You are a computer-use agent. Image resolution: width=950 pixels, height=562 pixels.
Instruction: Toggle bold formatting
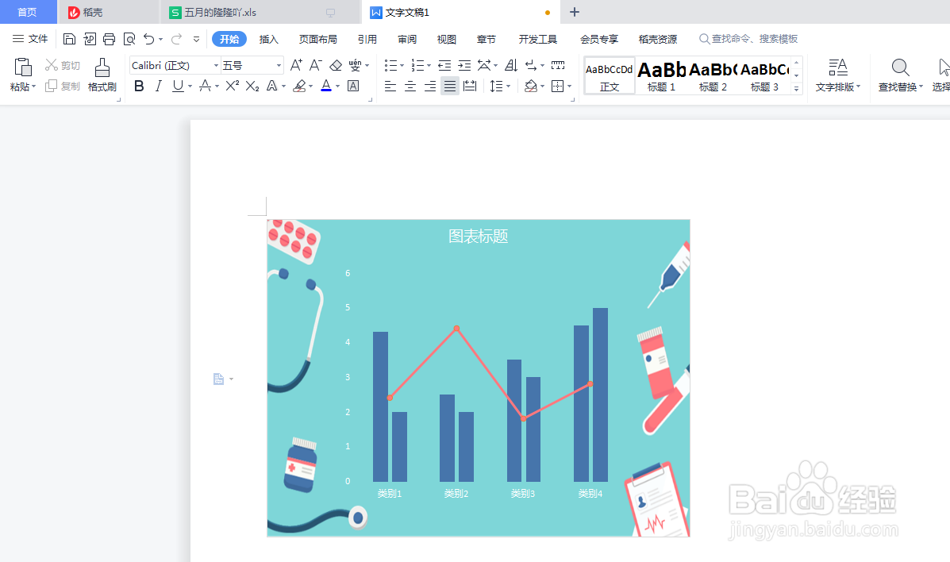pyautogui.click(x=139, y=86)
